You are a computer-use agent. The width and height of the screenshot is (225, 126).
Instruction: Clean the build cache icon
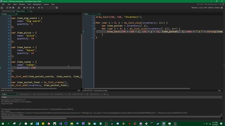33,8
